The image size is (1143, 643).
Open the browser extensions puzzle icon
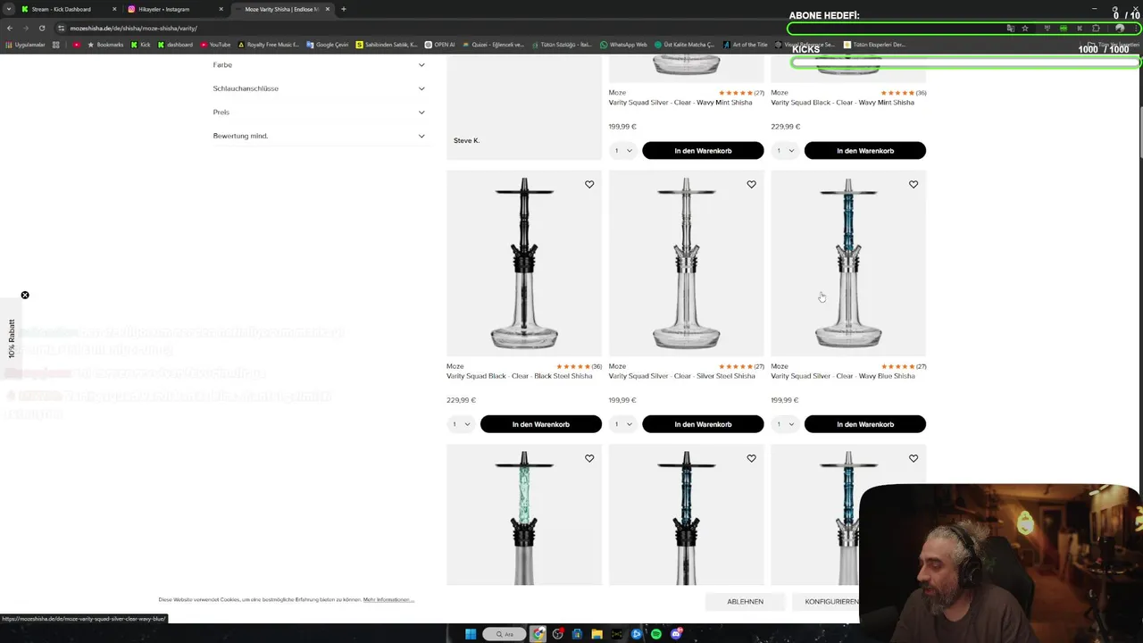pyautogui.click(x=1097, y=28)
